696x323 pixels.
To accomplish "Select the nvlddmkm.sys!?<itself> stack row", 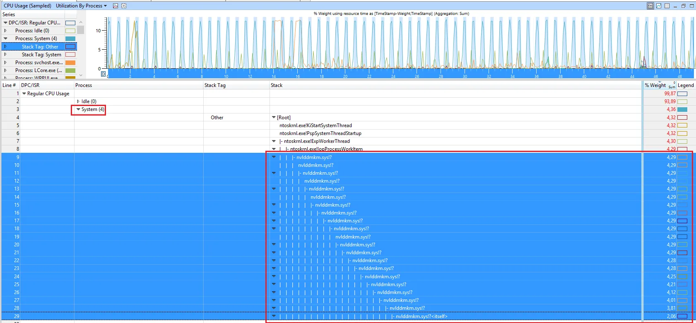I will coord(421,316).
